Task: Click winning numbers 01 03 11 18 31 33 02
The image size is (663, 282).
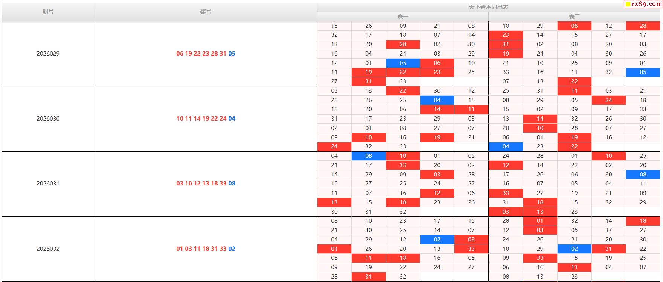Action: 206,249
